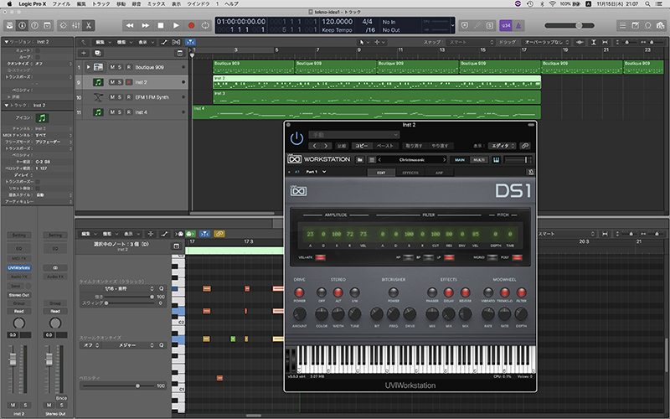Click the Stop transport button
Viewport: 670px width, 419px height.
[161, 26]
